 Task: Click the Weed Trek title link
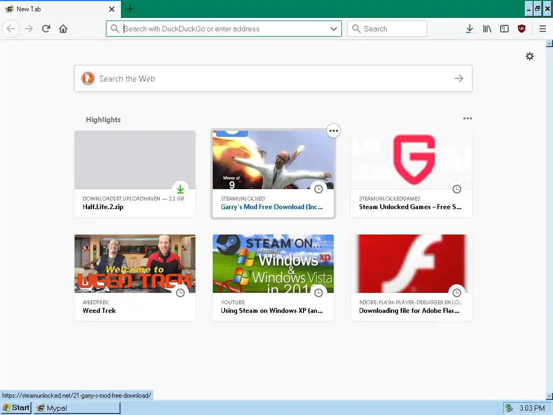click(99, 311)
